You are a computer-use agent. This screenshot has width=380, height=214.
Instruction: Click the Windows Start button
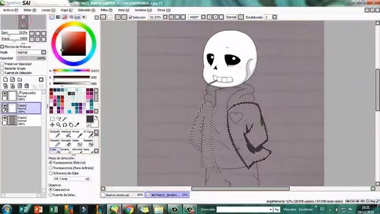pyautogui.click(x=7, y=209)
